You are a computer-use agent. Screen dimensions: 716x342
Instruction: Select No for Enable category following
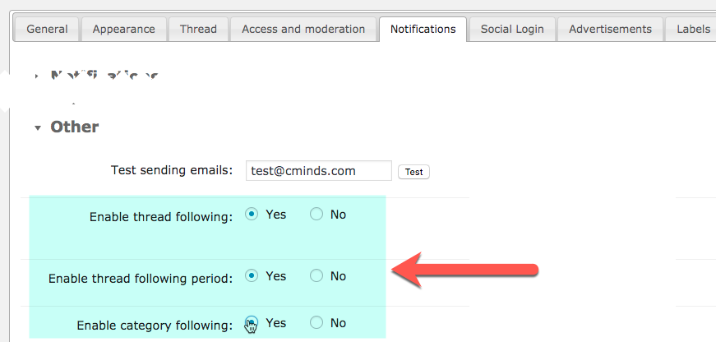tap(316, 322)
